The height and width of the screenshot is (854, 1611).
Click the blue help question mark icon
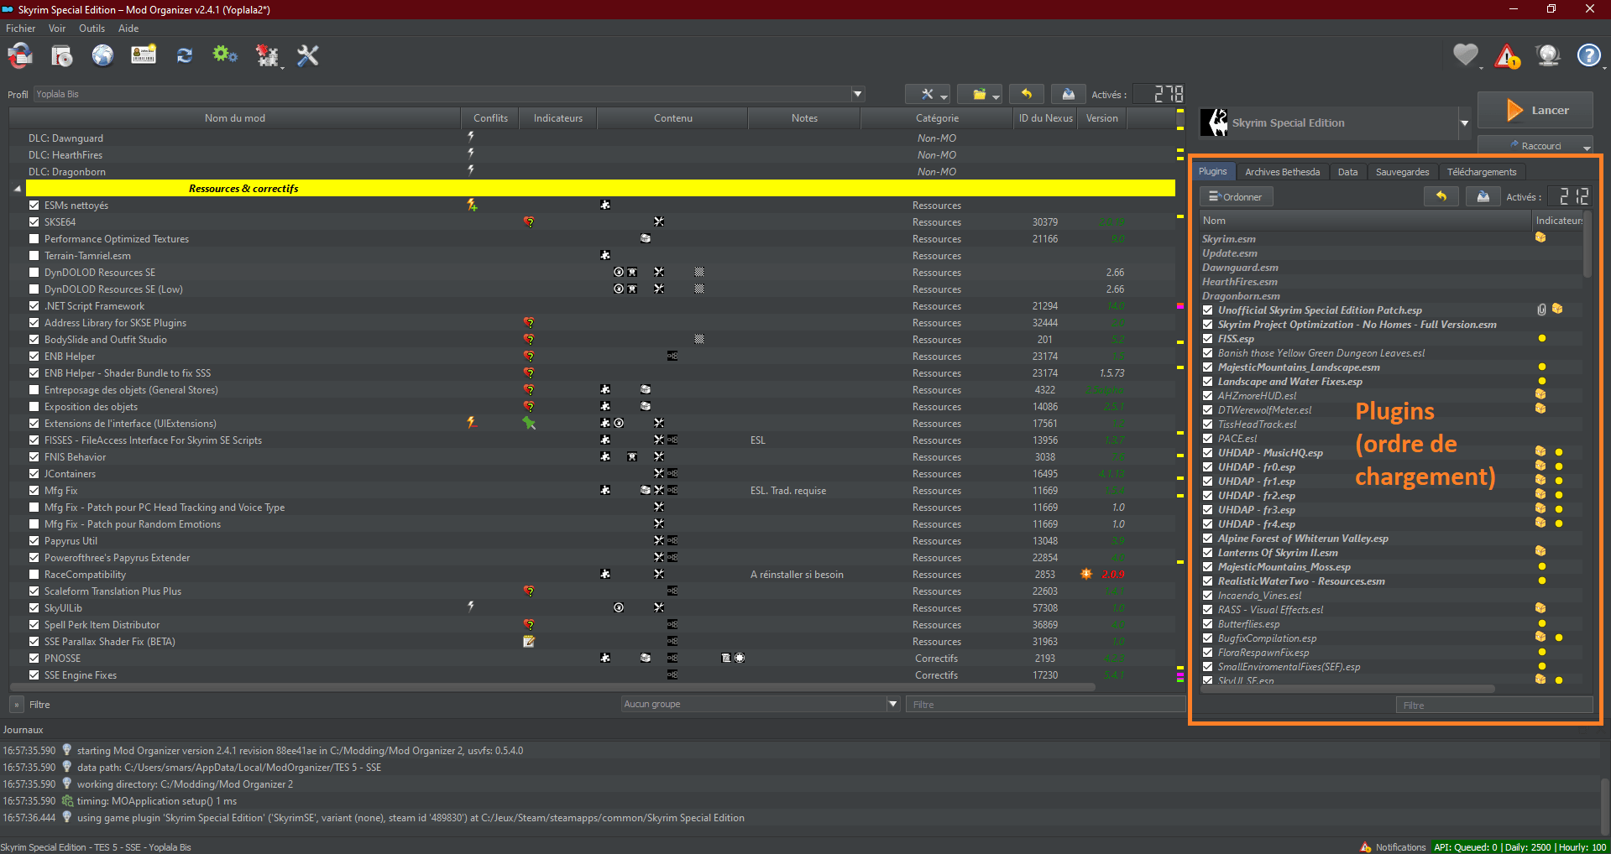(1588, 56)
